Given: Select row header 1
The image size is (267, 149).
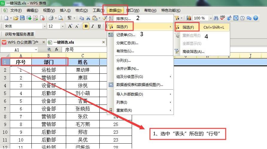Looking at the screenshot, I should [x=5, y=62].
